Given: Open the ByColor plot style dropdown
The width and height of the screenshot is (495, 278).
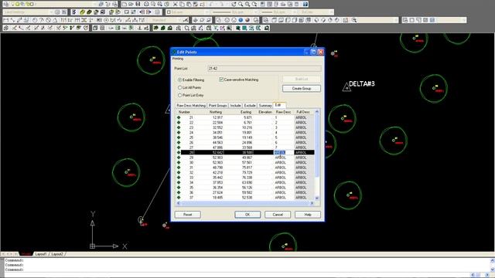Looking at the screenshot, I should [x=331, y=12].
